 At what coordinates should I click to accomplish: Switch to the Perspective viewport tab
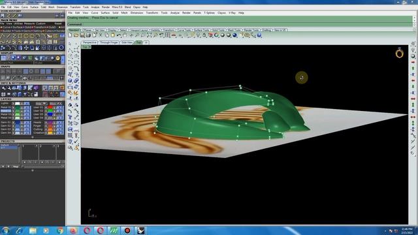tap(89, 42)
